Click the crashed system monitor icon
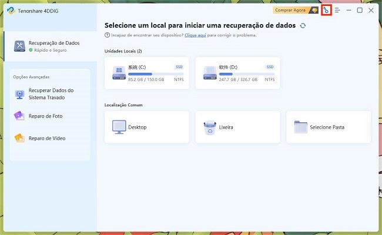Image resolution: width=382 pixels, height=235 pixels. pyautogui.click(x=19, y=94)
